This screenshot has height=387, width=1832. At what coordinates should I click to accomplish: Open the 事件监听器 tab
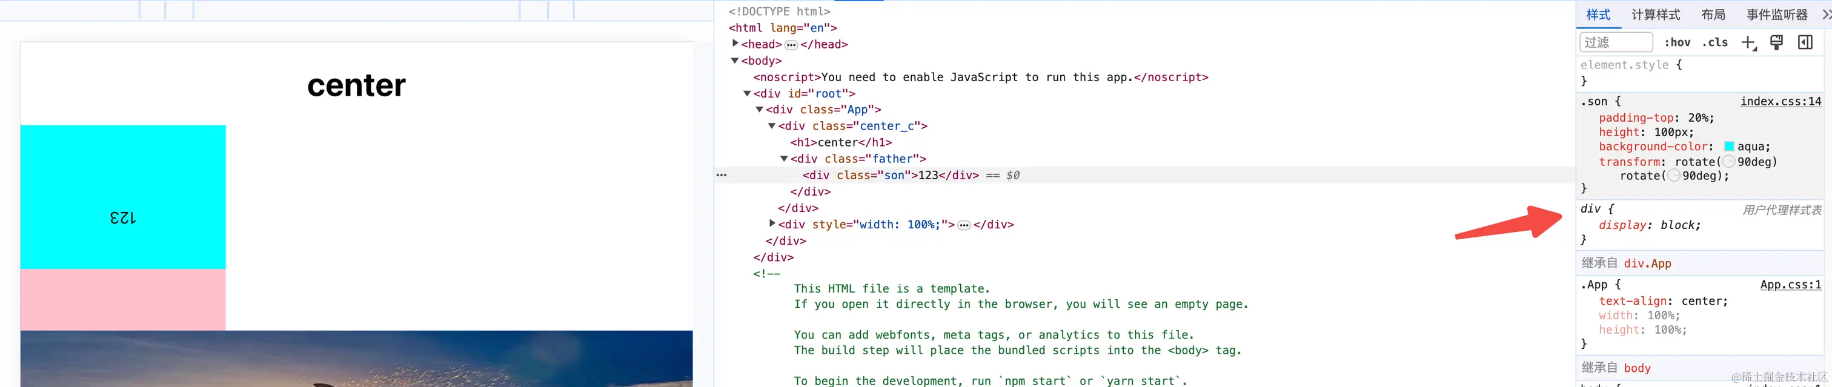pos(1776,14)
